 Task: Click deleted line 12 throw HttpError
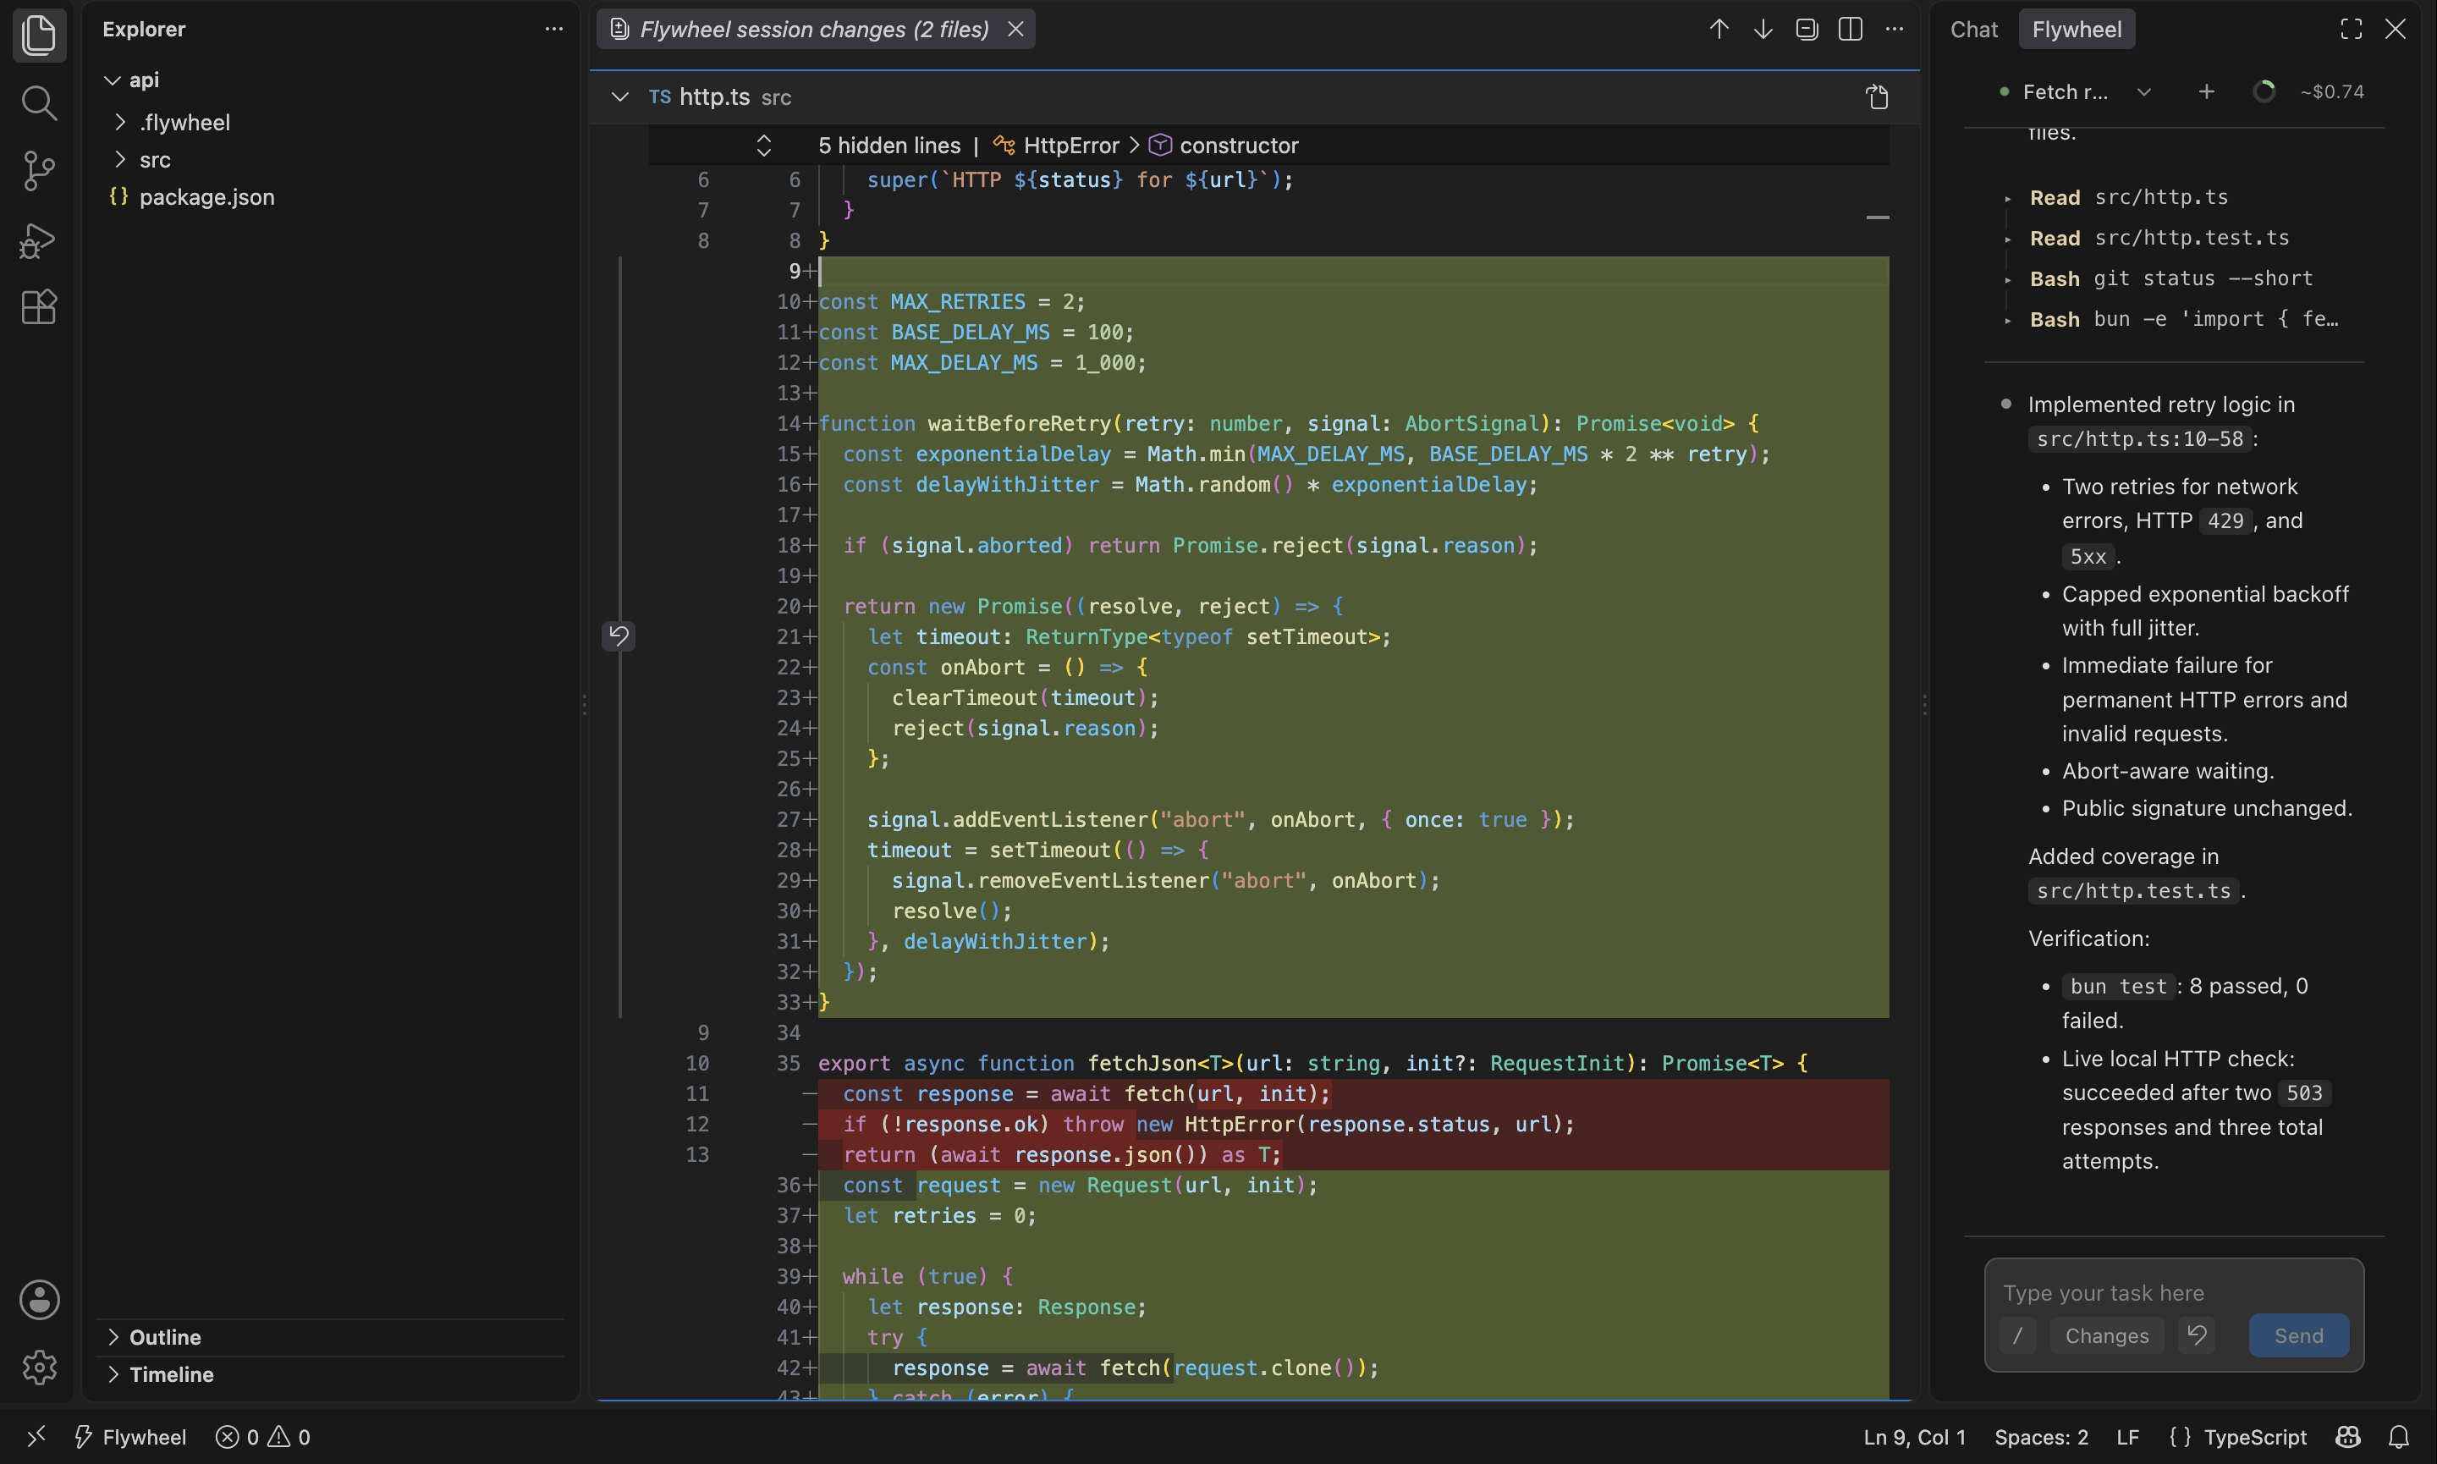(1353, 1124)
